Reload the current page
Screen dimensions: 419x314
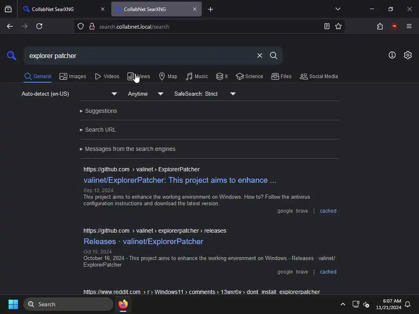[39, 27]
